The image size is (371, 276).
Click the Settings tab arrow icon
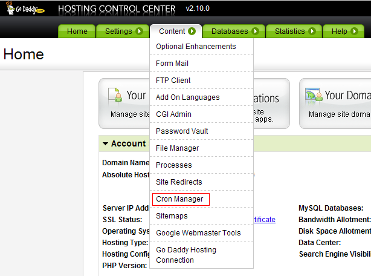point(140,31)
